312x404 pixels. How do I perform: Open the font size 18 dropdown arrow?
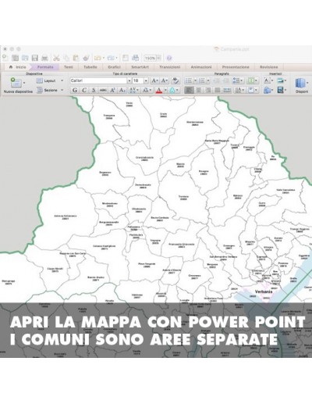tap(146, 80)
